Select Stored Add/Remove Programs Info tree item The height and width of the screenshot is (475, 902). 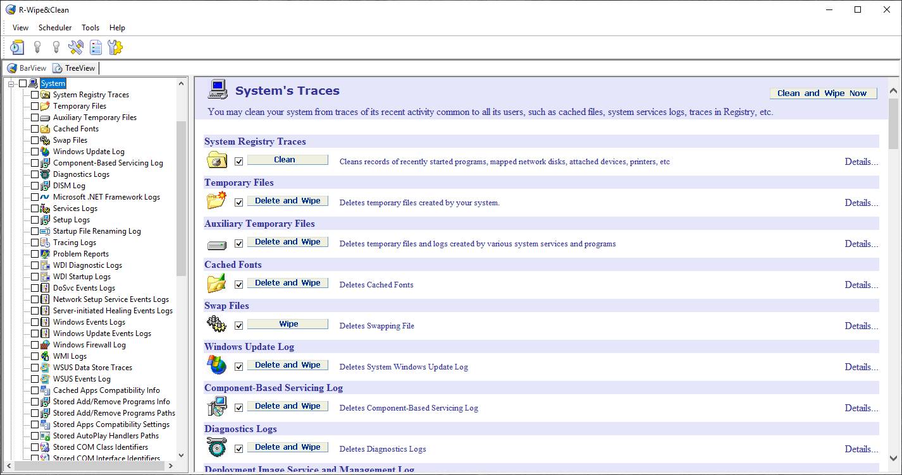111,402
